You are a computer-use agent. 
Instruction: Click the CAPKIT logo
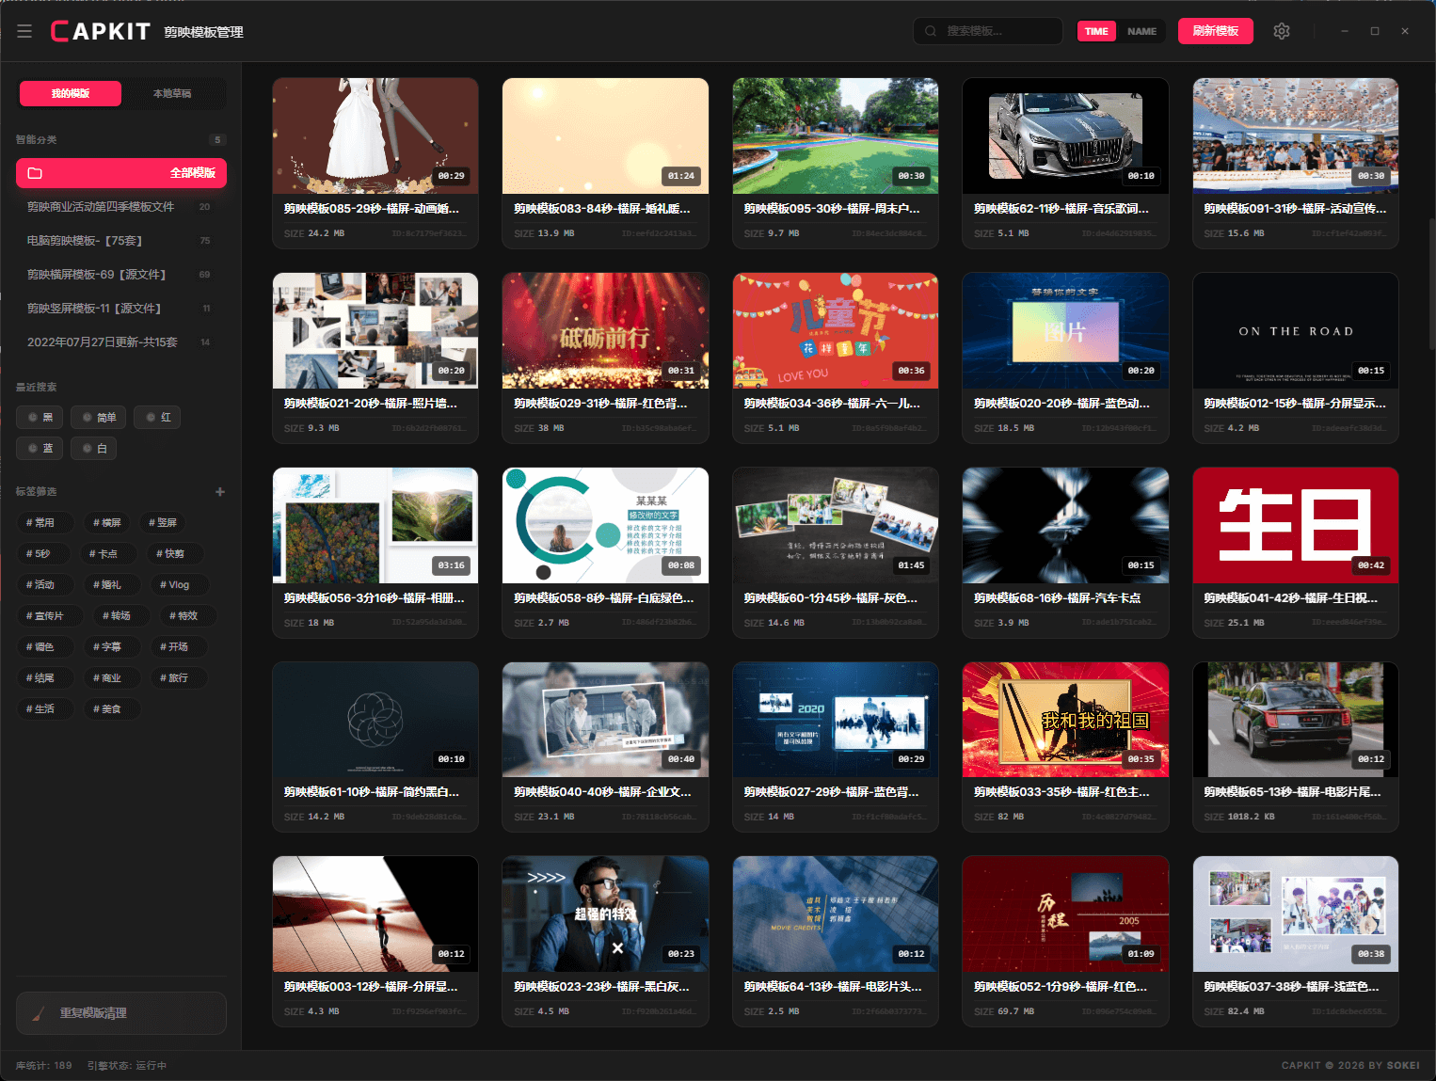pyautogui.click(x=101, y=31)
